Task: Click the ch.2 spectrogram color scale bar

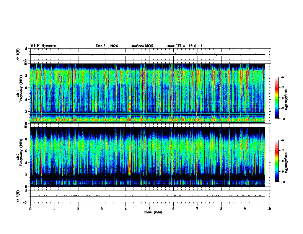Action: tap(277, 161)
